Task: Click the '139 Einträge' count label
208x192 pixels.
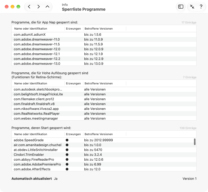Action: click(188, 128)
